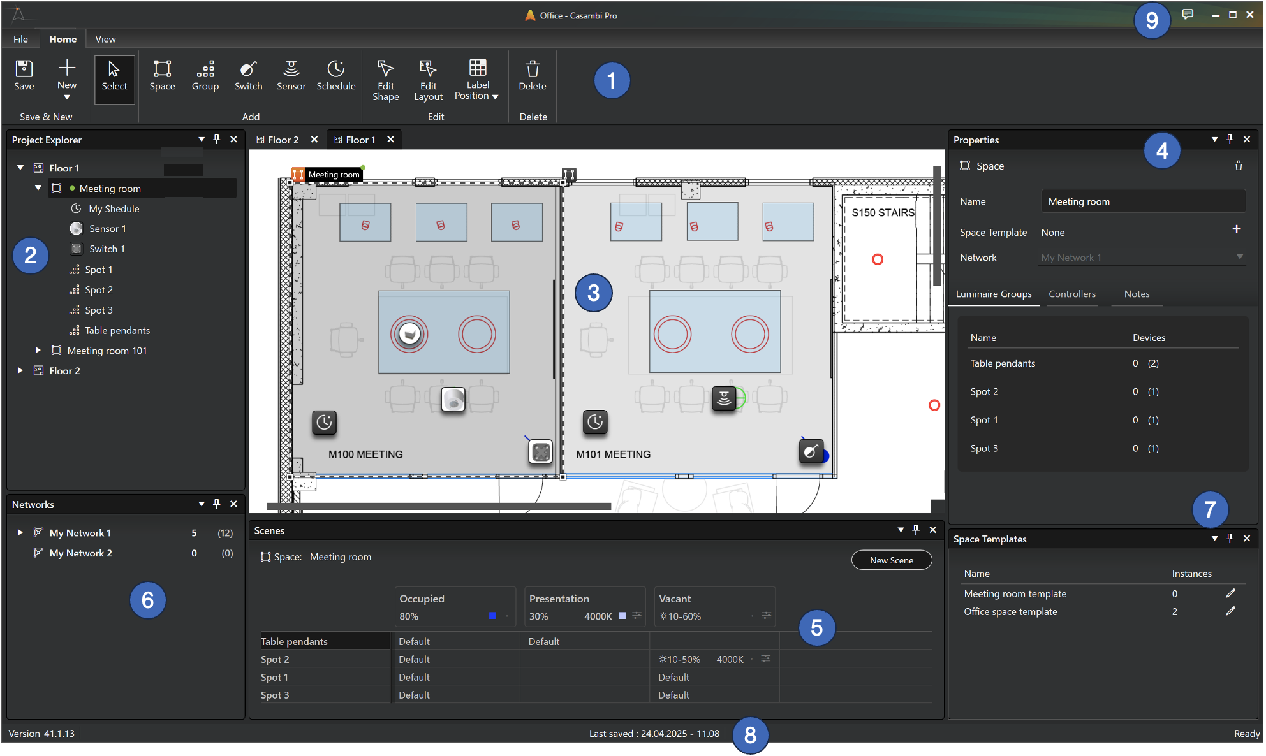This screenshot has width=1266, height=756.
Task: Pin the Scenes panel
Action: (916, 530)
